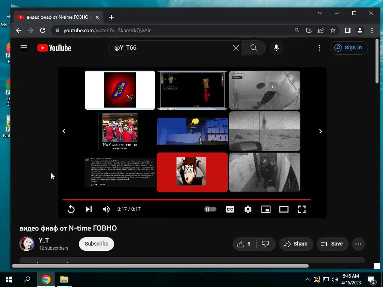Bookmark this page with the star

[333, 30]
